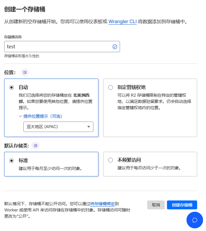This screenshot has width=206, height=231.
Task: Open the Wrangler CLI link
Action: [x=122, y=22]
